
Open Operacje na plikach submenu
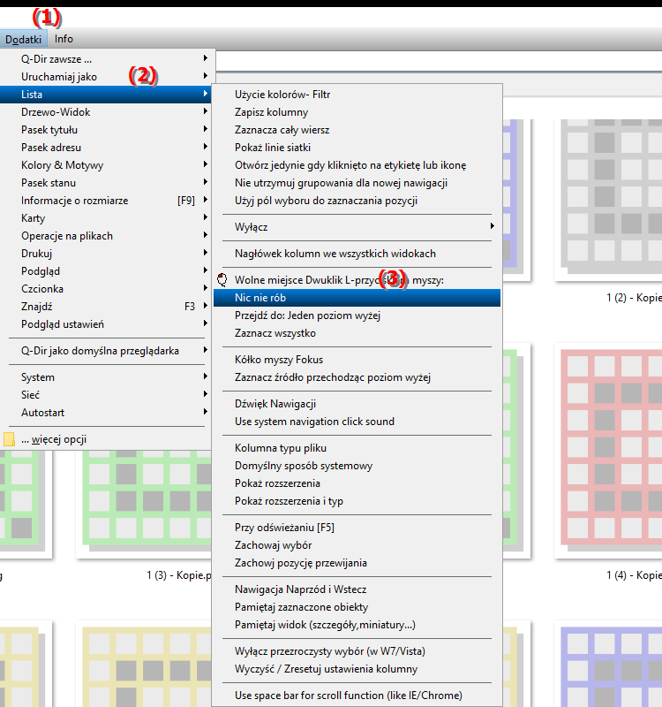[106, 236]
